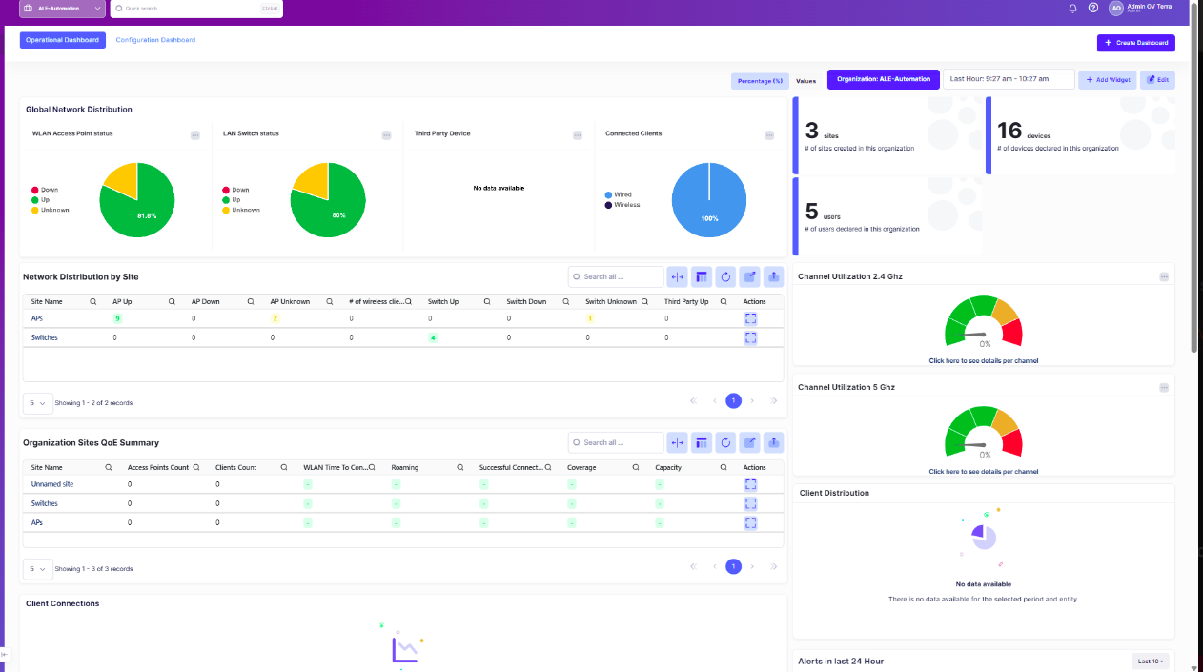Focus Search all field in Network Distribution by Site
This screenshot has width=1203, height=672.
point(616,276)
